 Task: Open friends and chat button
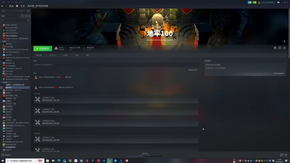point(283,155)
